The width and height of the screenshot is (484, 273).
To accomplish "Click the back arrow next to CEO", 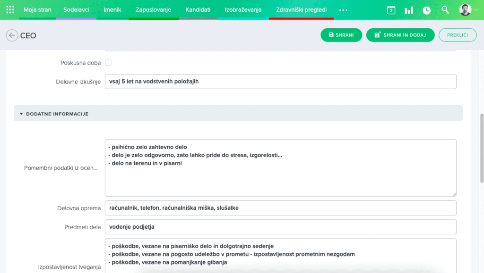I will (x=12, y=35).
